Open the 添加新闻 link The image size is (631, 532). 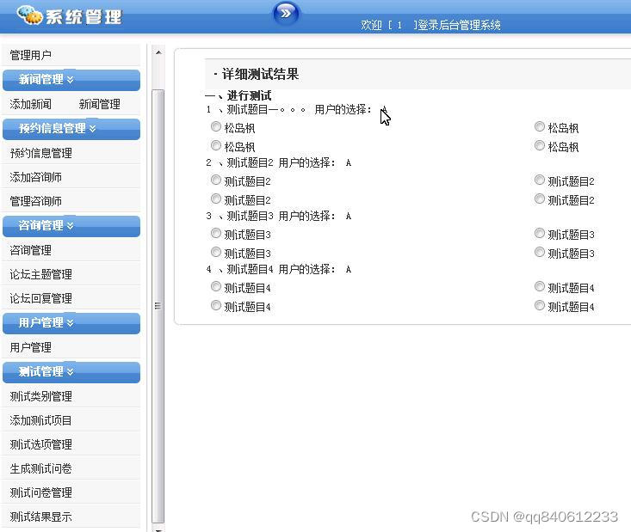[x=31, y=104]
